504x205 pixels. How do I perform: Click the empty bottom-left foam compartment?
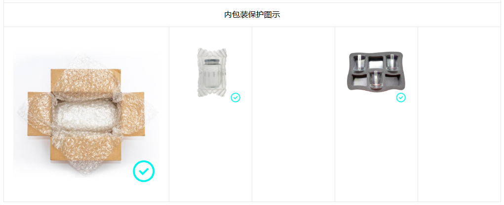360,80
